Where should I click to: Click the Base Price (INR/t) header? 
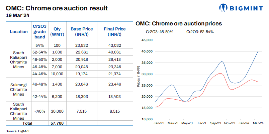82,32
